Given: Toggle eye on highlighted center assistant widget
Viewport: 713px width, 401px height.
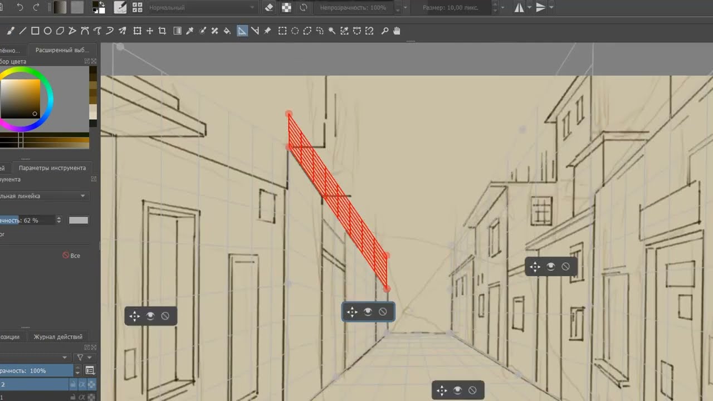Looking at the screenshot, I should click(x=368, y=312).
